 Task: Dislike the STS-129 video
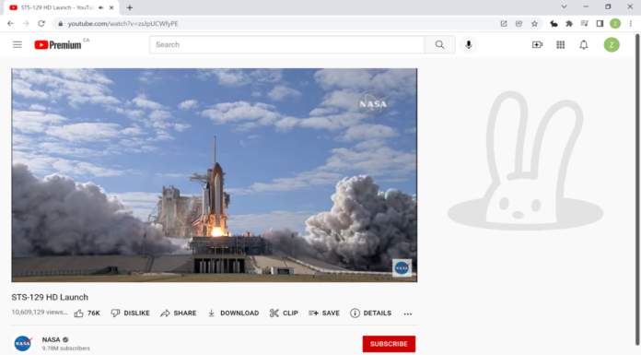(x=131, y=314)
